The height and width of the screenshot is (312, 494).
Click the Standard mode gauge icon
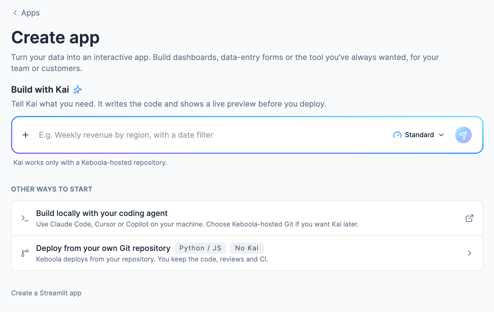(397, 135)
